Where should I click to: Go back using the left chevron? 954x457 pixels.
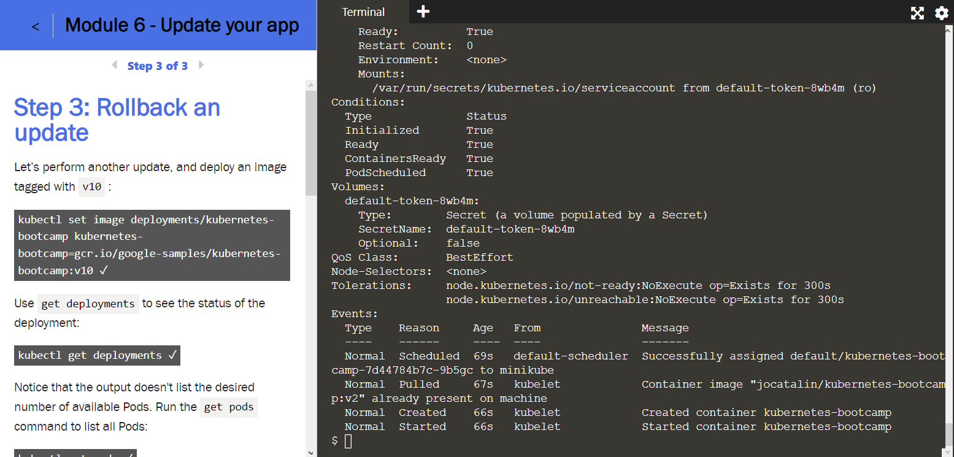(36, 26)
